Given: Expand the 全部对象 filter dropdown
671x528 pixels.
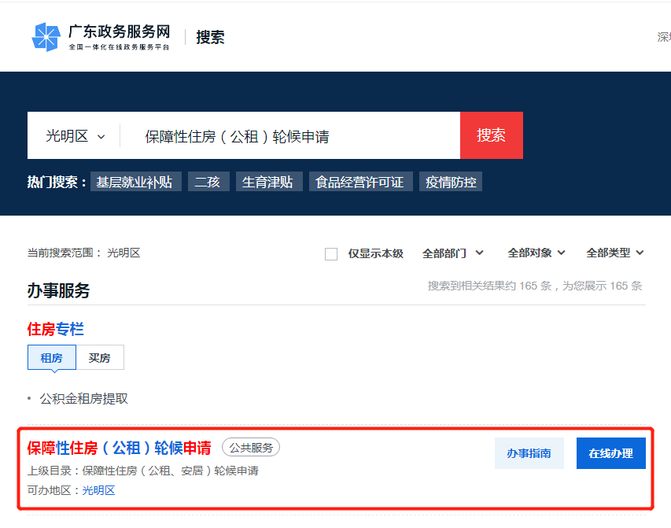Looking at the screenshot, I should [536, 253].
